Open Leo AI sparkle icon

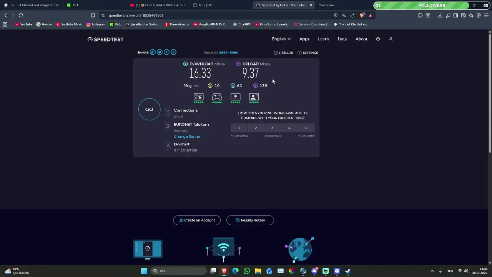(x=471, y=15)
